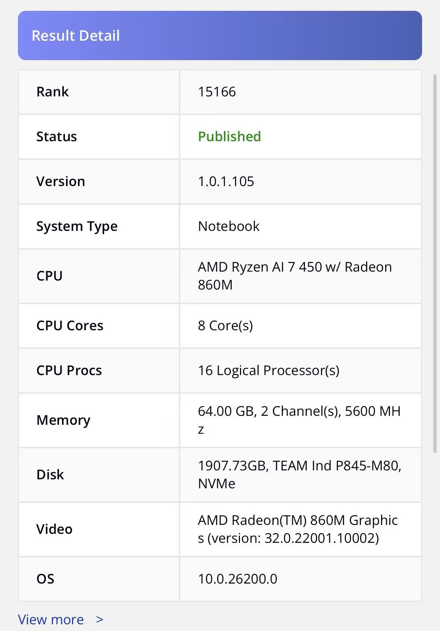
Task: Expand details with the chevron after View more
Action: [x=99, y=619]
